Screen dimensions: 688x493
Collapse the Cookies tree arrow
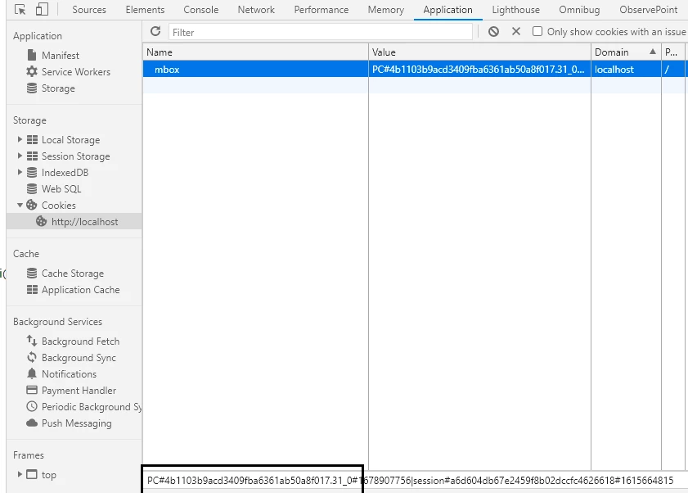click(x=20, y=206)
